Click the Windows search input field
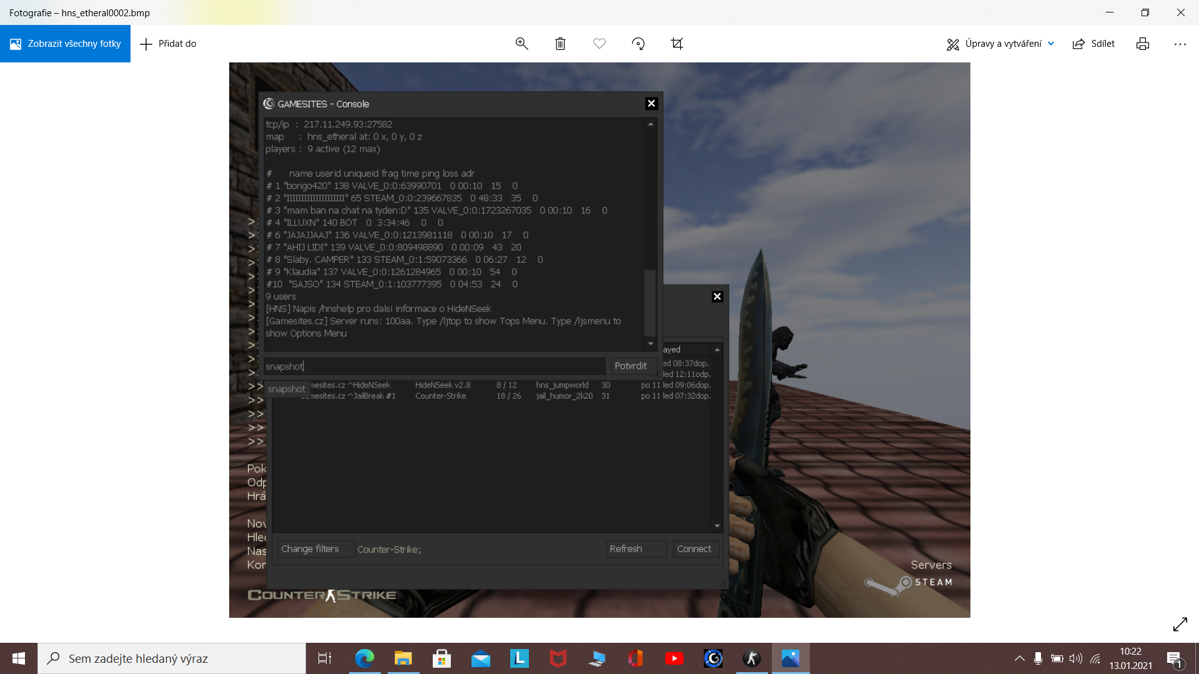This screenshot has width=1199, height=674. click(172, 658)
